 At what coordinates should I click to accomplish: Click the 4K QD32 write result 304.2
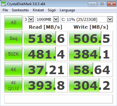click(91, 85)
